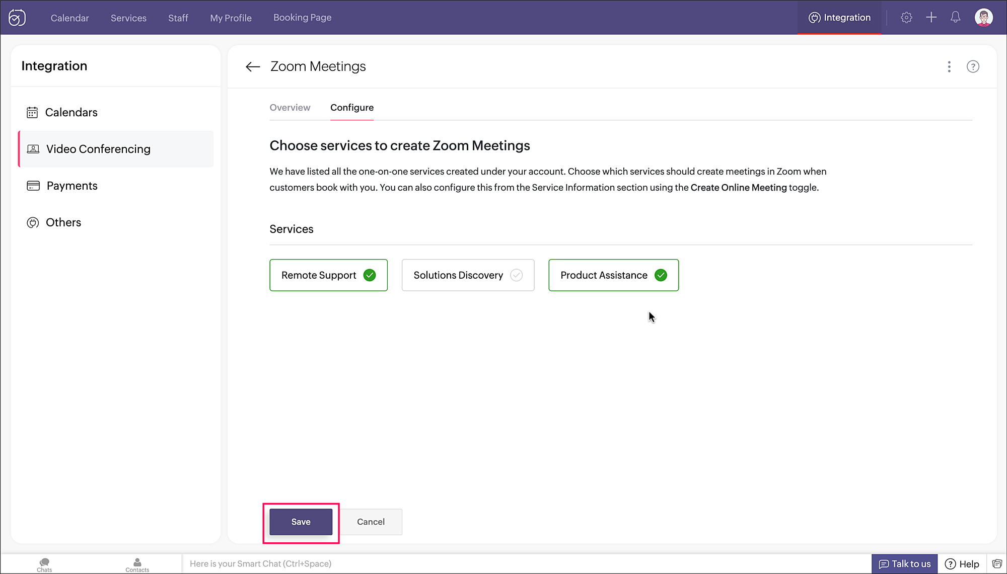Screen dimensions: 1007x574
Task: Click the Chats icon
Action: [44, 564]
